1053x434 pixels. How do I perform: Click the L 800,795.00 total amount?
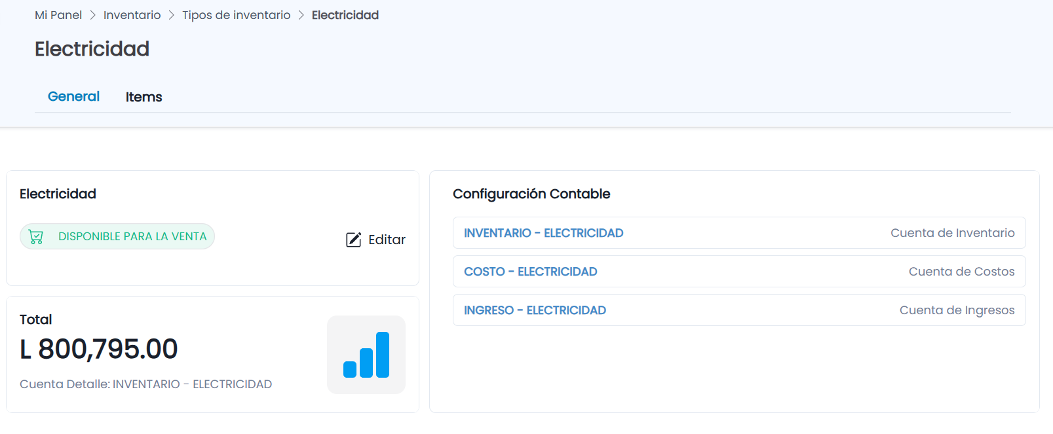pyautogui.click(x=99, y=349)
